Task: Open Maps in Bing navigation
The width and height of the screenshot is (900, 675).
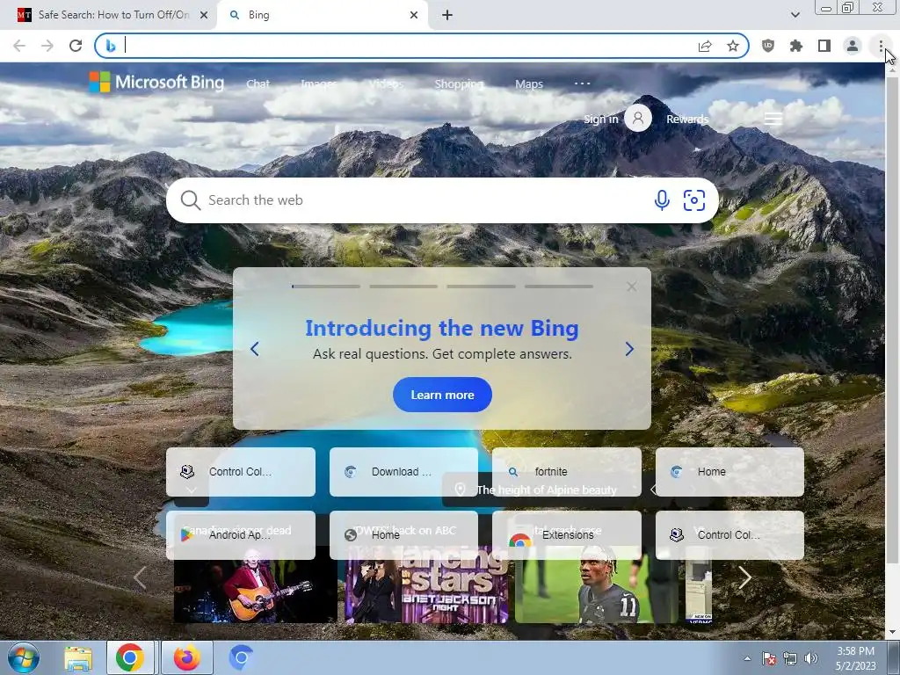Action: [x=528, y=83]
